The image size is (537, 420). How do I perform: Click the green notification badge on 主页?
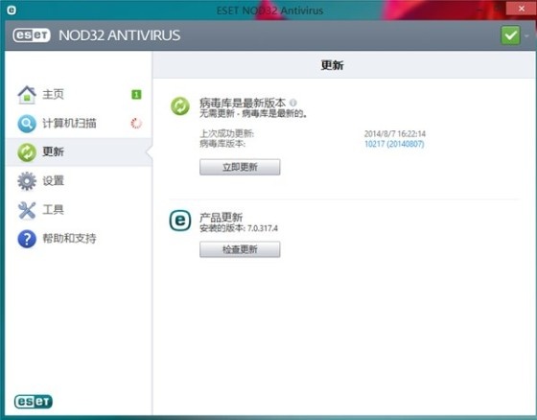coord(136,95)
